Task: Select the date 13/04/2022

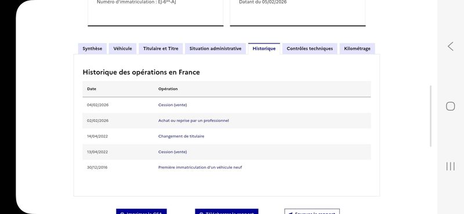Action: (x=97, y=152)
